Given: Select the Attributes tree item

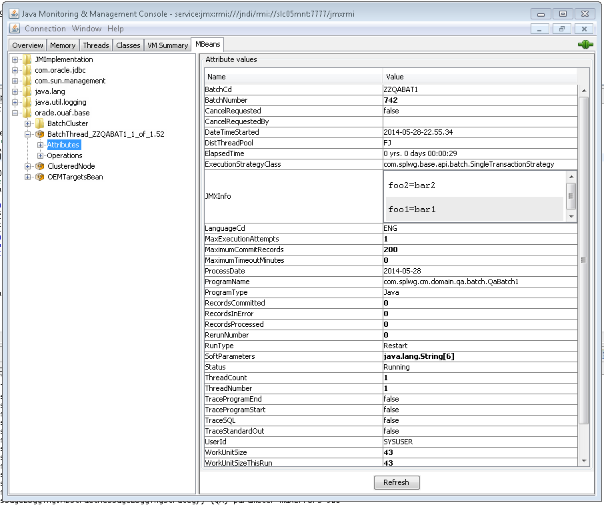Looking at the screenshot, I should [x=63, y=145].
